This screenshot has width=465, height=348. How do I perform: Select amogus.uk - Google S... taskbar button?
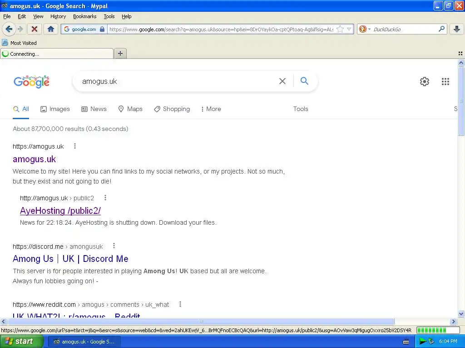pyautogui.click(x=84, y=342)
